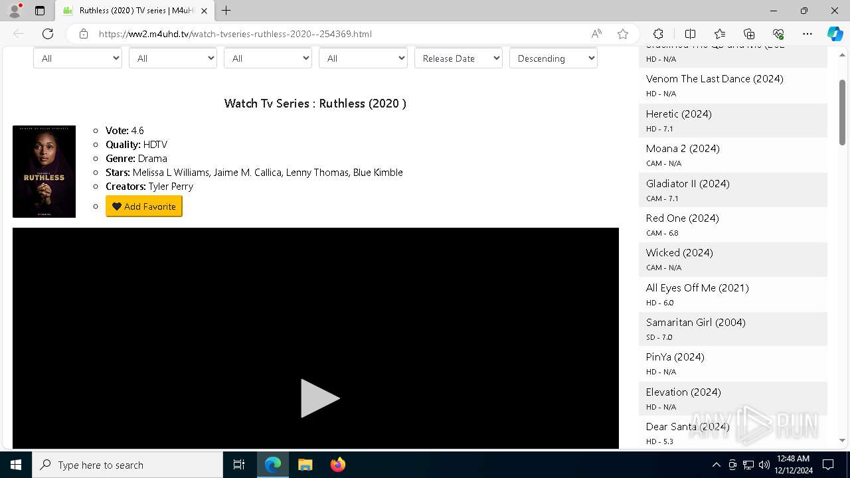850x478 pixels.
Task: Go back to the previous page
Action: [x=19, y=34]
